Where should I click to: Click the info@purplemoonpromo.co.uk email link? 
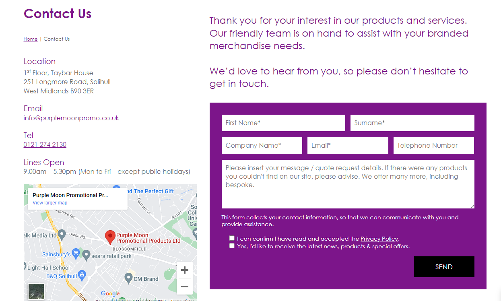71,118
